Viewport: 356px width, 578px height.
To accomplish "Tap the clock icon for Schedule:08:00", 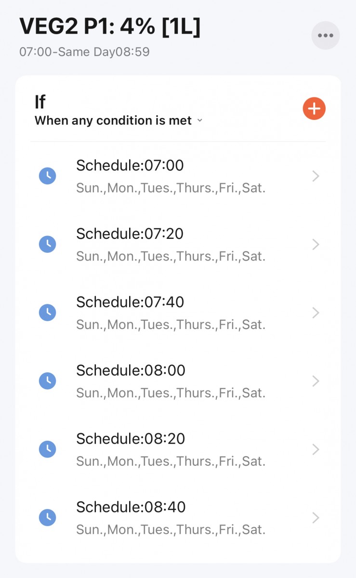I will click(47, 381).
